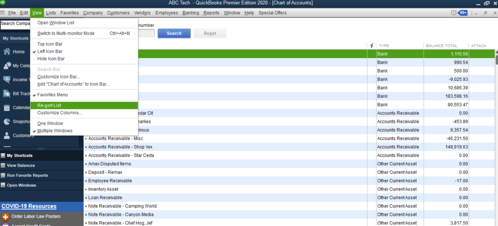Screen dimensions: 498x226
Task: Open My Company shortcut icon
Action: coord(7,66)
